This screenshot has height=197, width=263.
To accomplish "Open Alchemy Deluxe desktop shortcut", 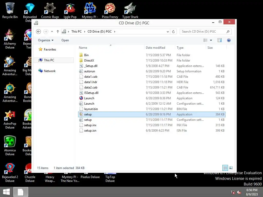I will tap(10, 39).
